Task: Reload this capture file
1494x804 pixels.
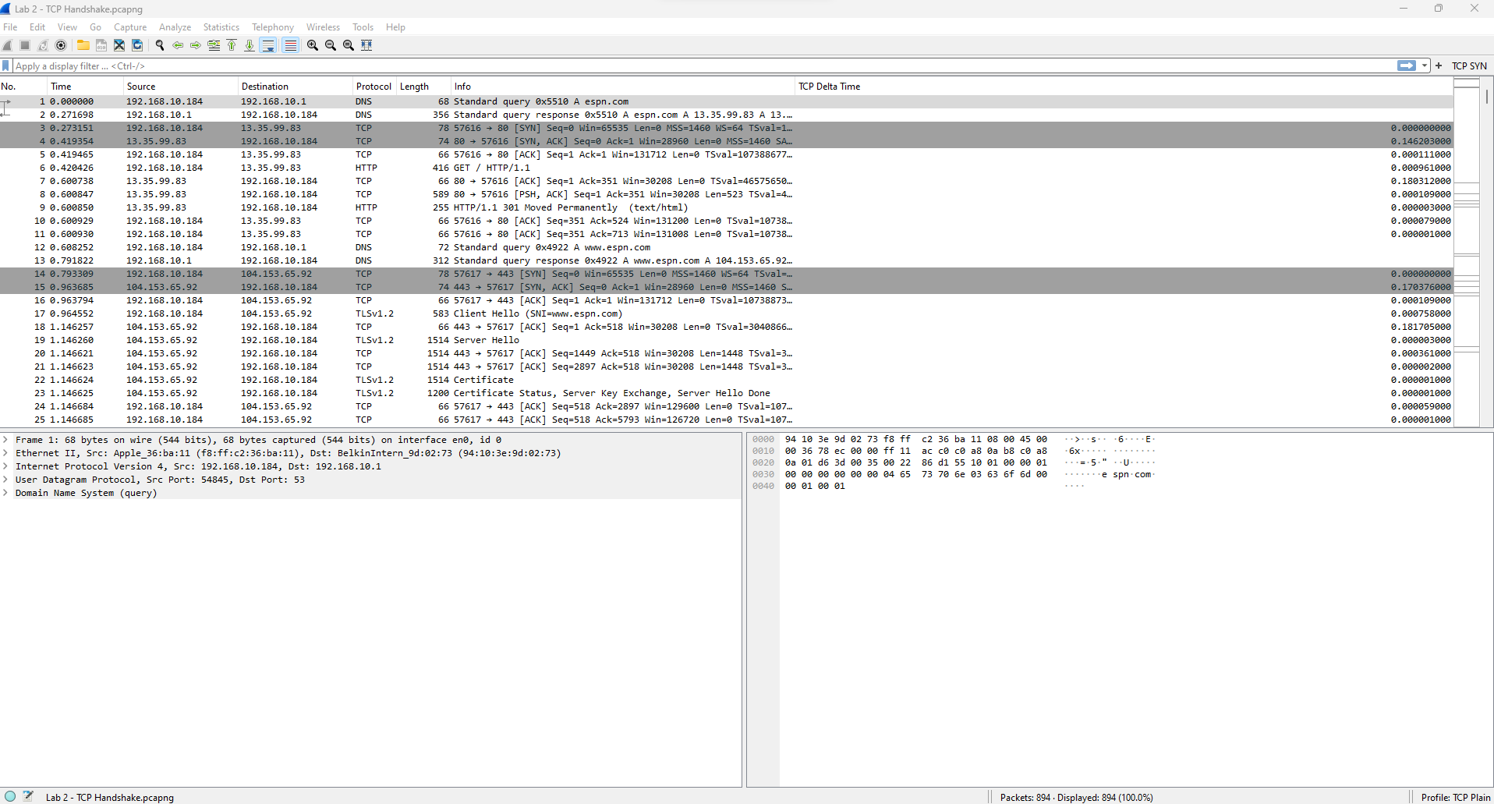Action: pyautogui.click(x=137, y=45)
